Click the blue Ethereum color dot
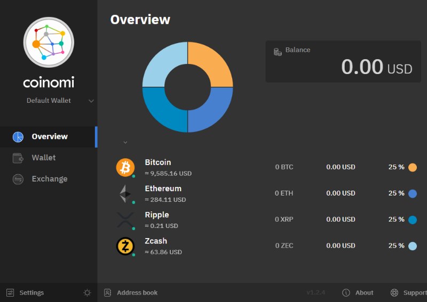 (x=413, y=193)
